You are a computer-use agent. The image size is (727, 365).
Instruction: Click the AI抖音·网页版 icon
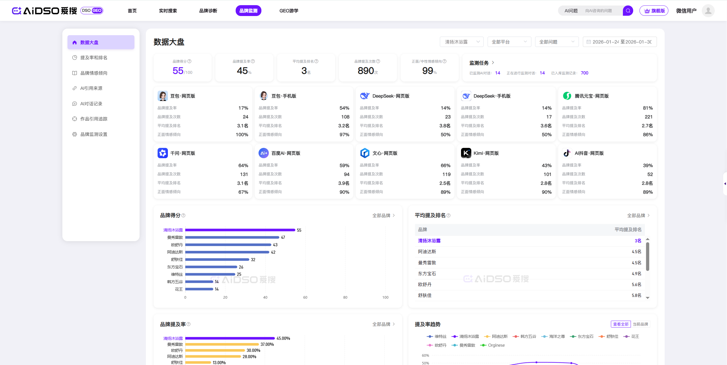pyautogui.click(x=567, y=153)
